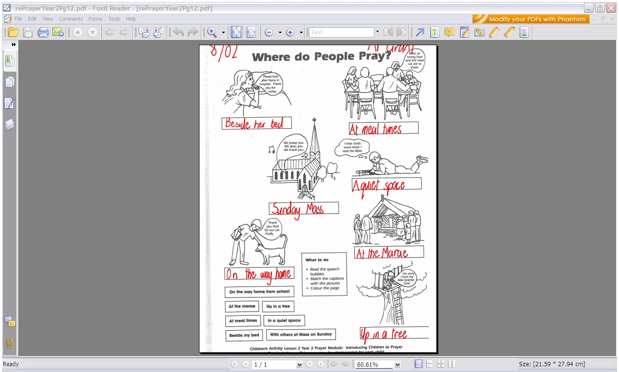Viewport: 619px width, 372px height.
Task: Toggle the Fit Width view button
Action: click(251, 32)
